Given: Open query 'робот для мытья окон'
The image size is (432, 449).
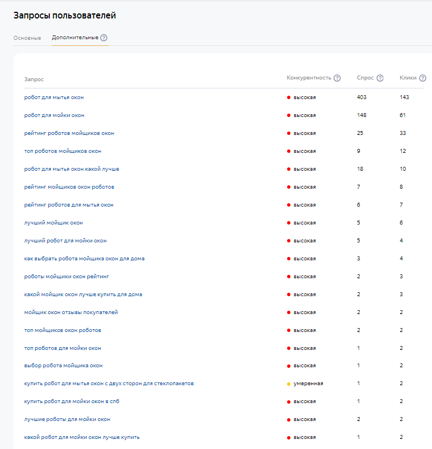Looking at the screenshot, I should point(54,97).
